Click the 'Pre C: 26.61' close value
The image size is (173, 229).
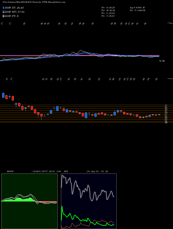[108, 16]
